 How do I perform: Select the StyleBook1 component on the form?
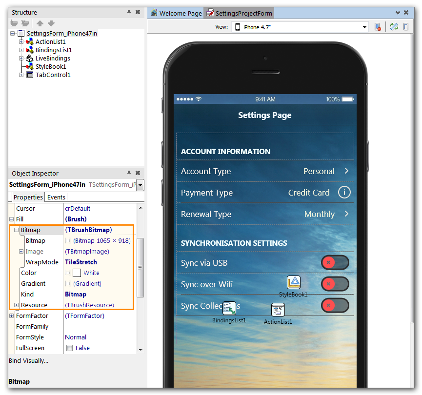294,281
